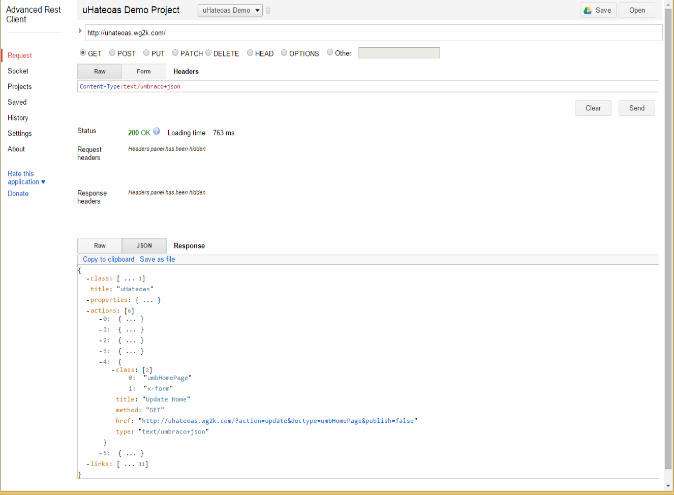
Task: Select the JSON response tab
Action: tap(144, 246)
